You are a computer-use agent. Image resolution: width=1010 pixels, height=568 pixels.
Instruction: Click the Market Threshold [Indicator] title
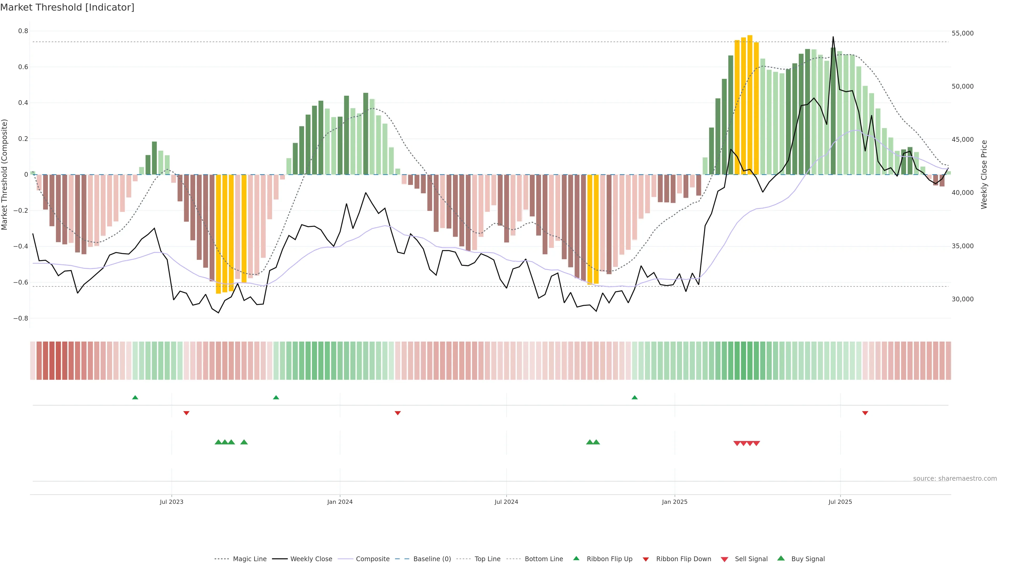pos(67,7)
